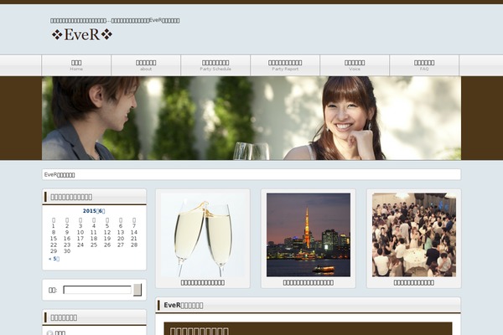This screenshot has width=503, height=335.
Task: Select day 27 in the calendar
Action: tap(121, 245)
